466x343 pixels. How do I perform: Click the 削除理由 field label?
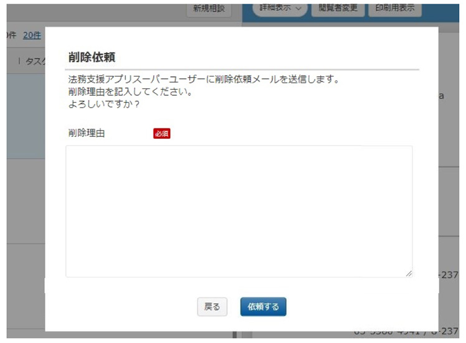(86, 133)
